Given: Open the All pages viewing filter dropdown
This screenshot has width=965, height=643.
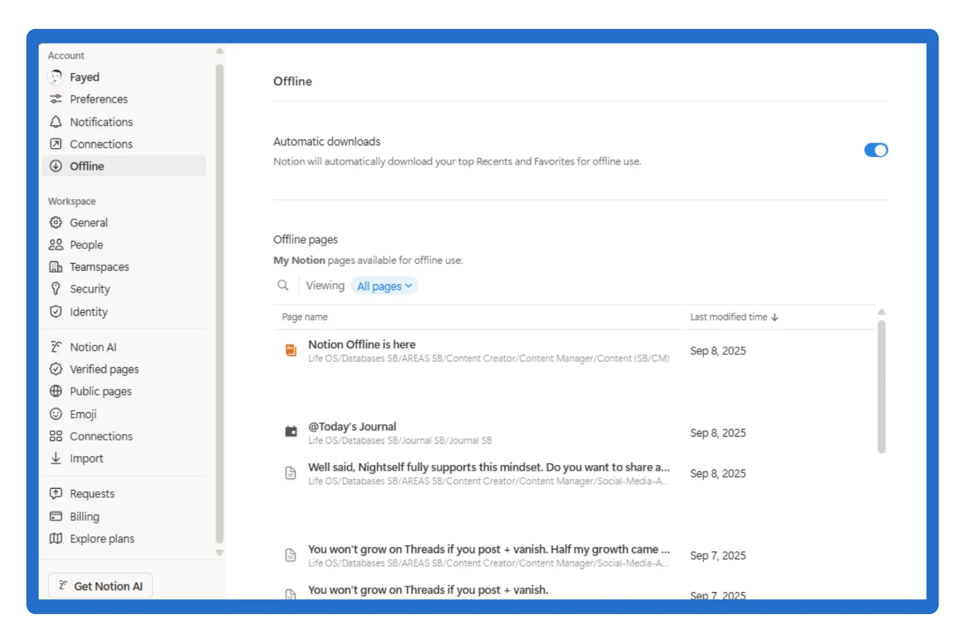Looking at the screenshot, I should (x=385, y=286).
